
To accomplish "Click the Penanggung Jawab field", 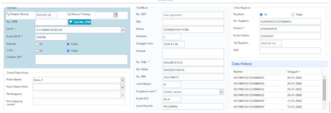I will point(79,102).
